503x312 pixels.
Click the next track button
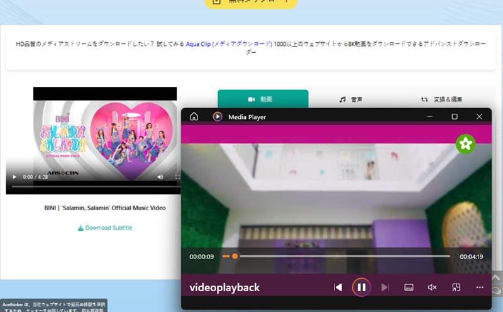click(385, 287)
